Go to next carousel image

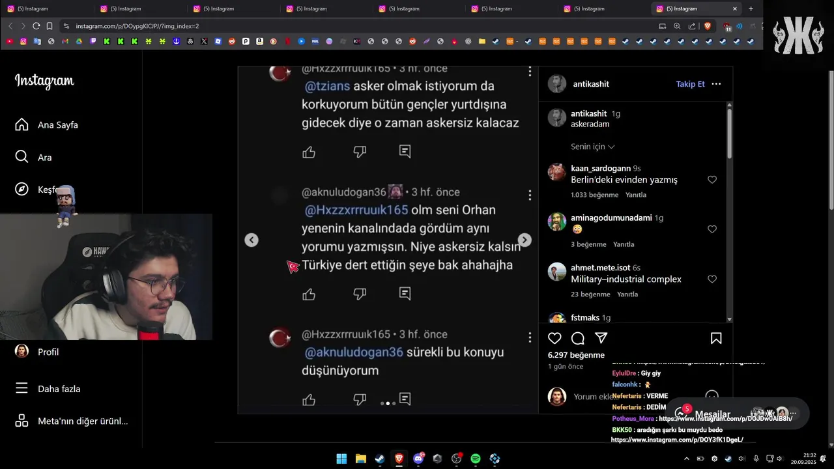pos(525,240)
